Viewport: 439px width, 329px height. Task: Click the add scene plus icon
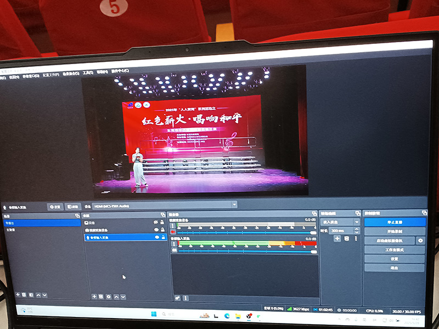point(18,295)
